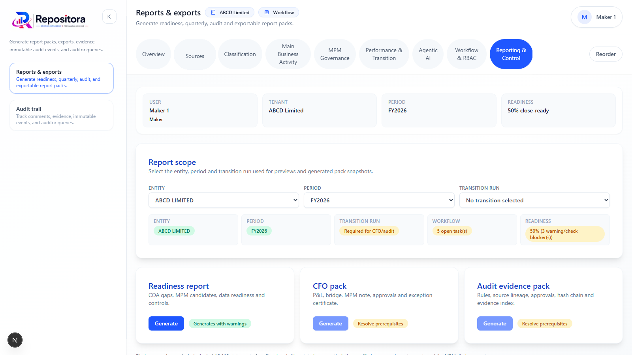The image size is (632, 355).
Task: Open the round N icon at bottom left
Action: click(15, 340)
